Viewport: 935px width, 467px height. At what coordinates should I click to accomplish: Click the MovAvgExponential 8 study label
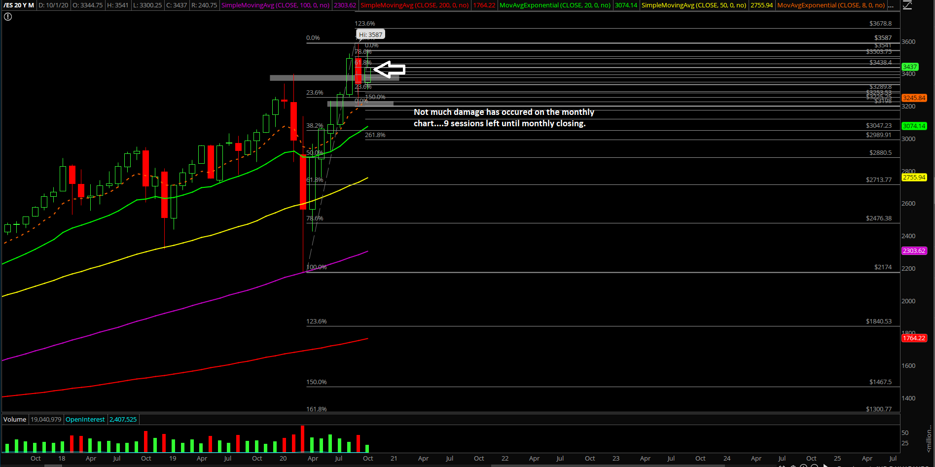pyautogui.click(x=831, y=5)
